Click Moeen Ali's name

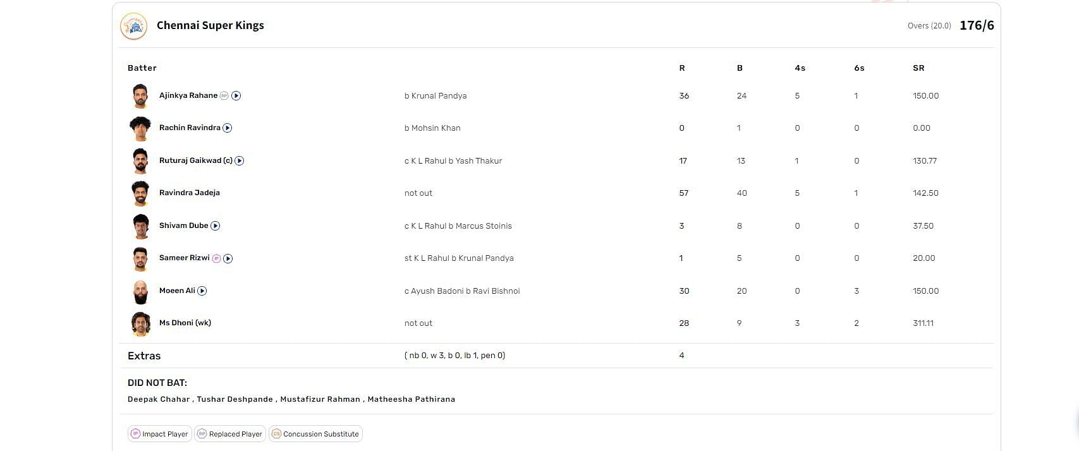(x=177, y=291)
